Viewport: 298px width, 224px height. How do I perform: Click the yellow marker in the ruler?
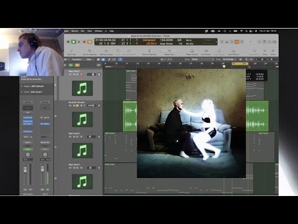pyautogui.click(x=223, y=67)
